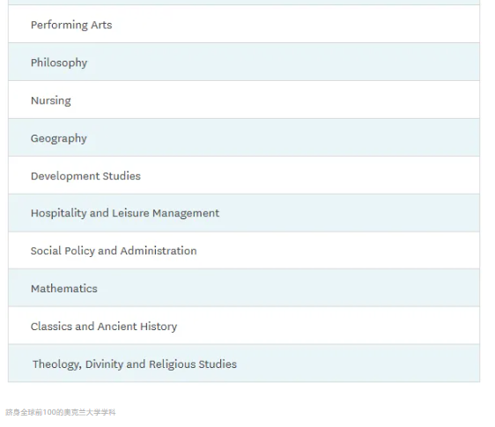This screenshot has height=427, width=495.
Task: Click the word 'Arts' in the first row
Action: (101, 25)
